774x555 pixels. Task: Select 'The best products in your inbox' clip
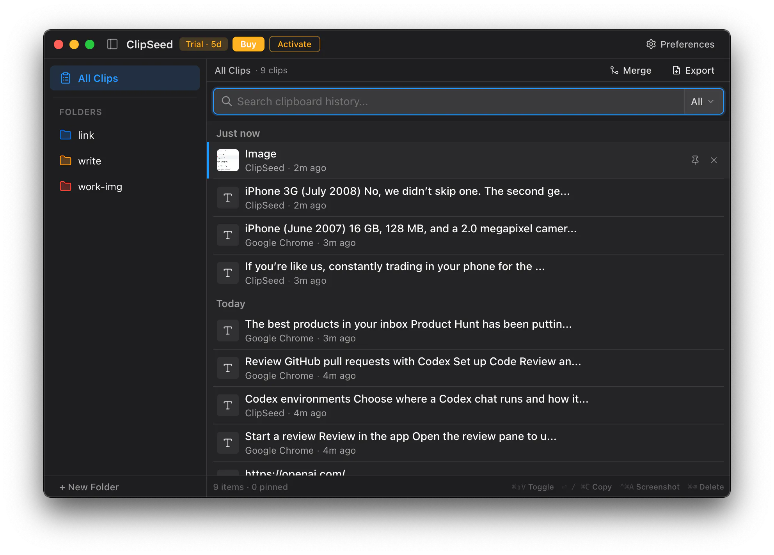coord(468,331)
